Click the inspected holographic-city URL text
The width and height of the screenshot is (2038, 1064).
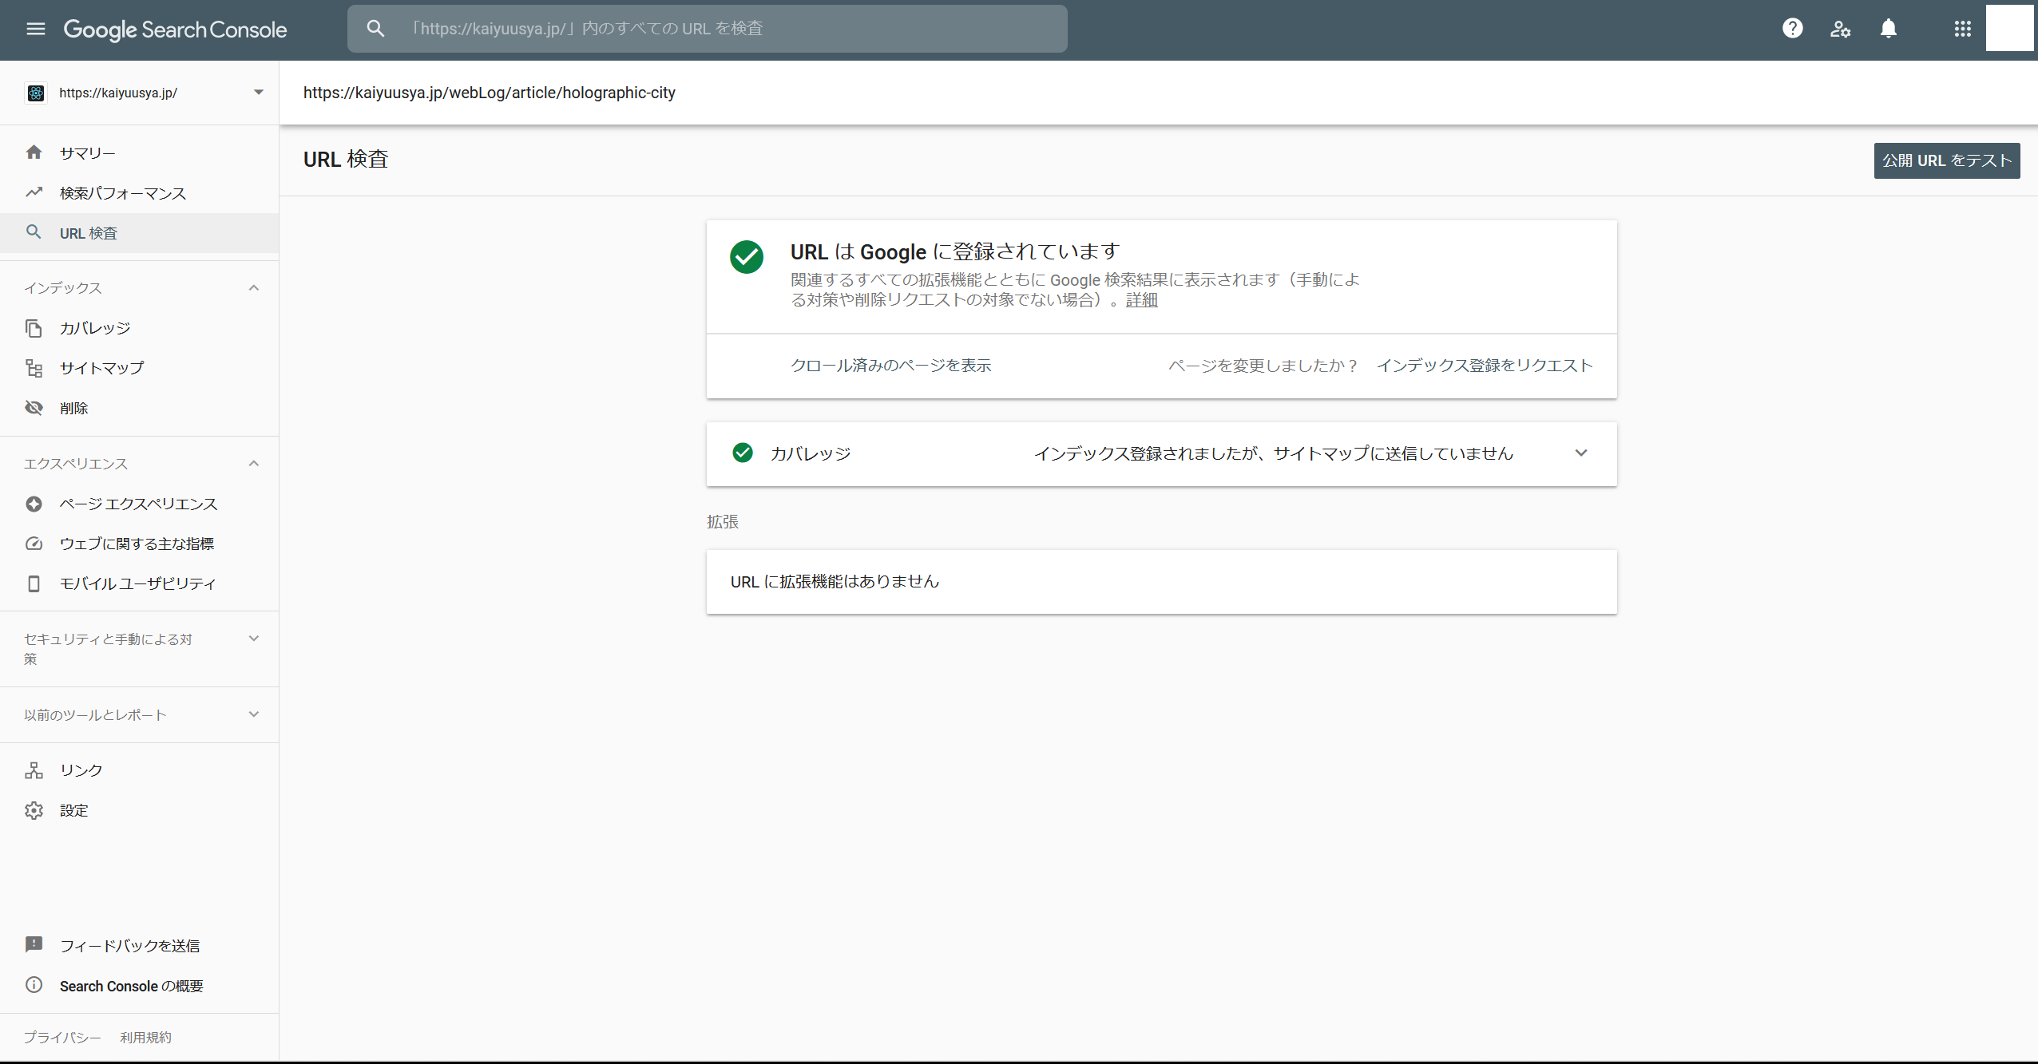(x=490, y=93)
